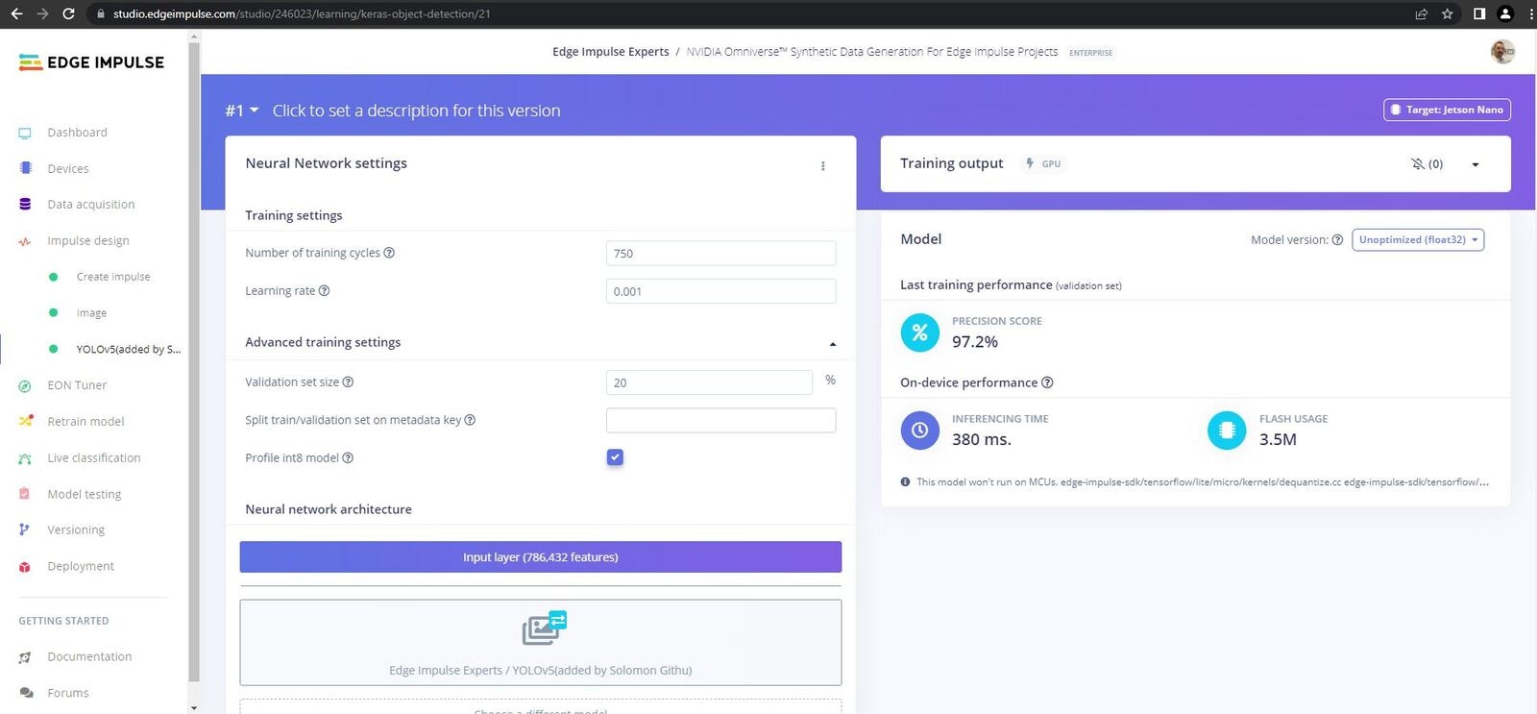The width and height of the screenshot is (1537, 714).
Task: Click the Validation set size input field
Action: pyautogui.click(x=709, y=382)
